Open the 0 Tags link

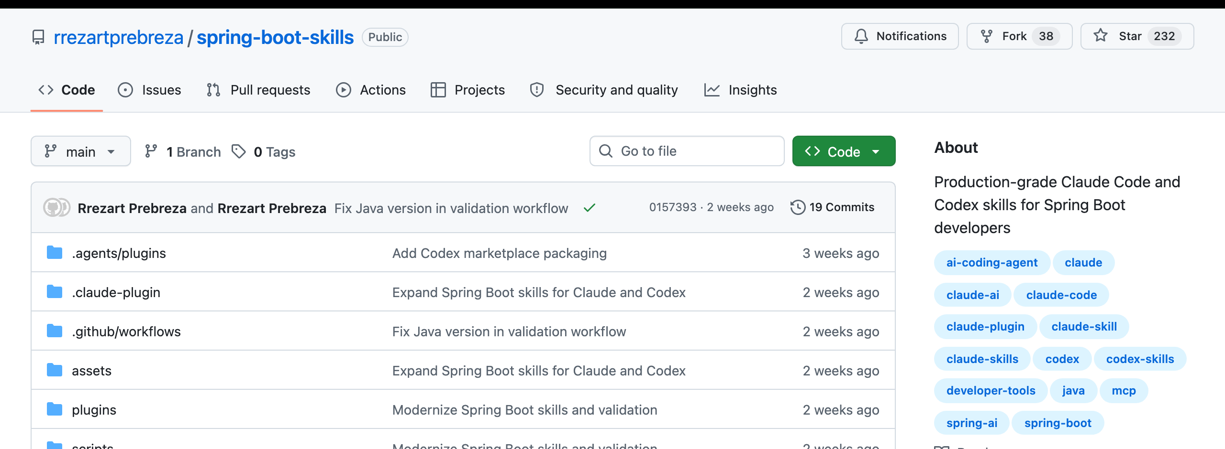pyautogui.click(x=264, y=151)
